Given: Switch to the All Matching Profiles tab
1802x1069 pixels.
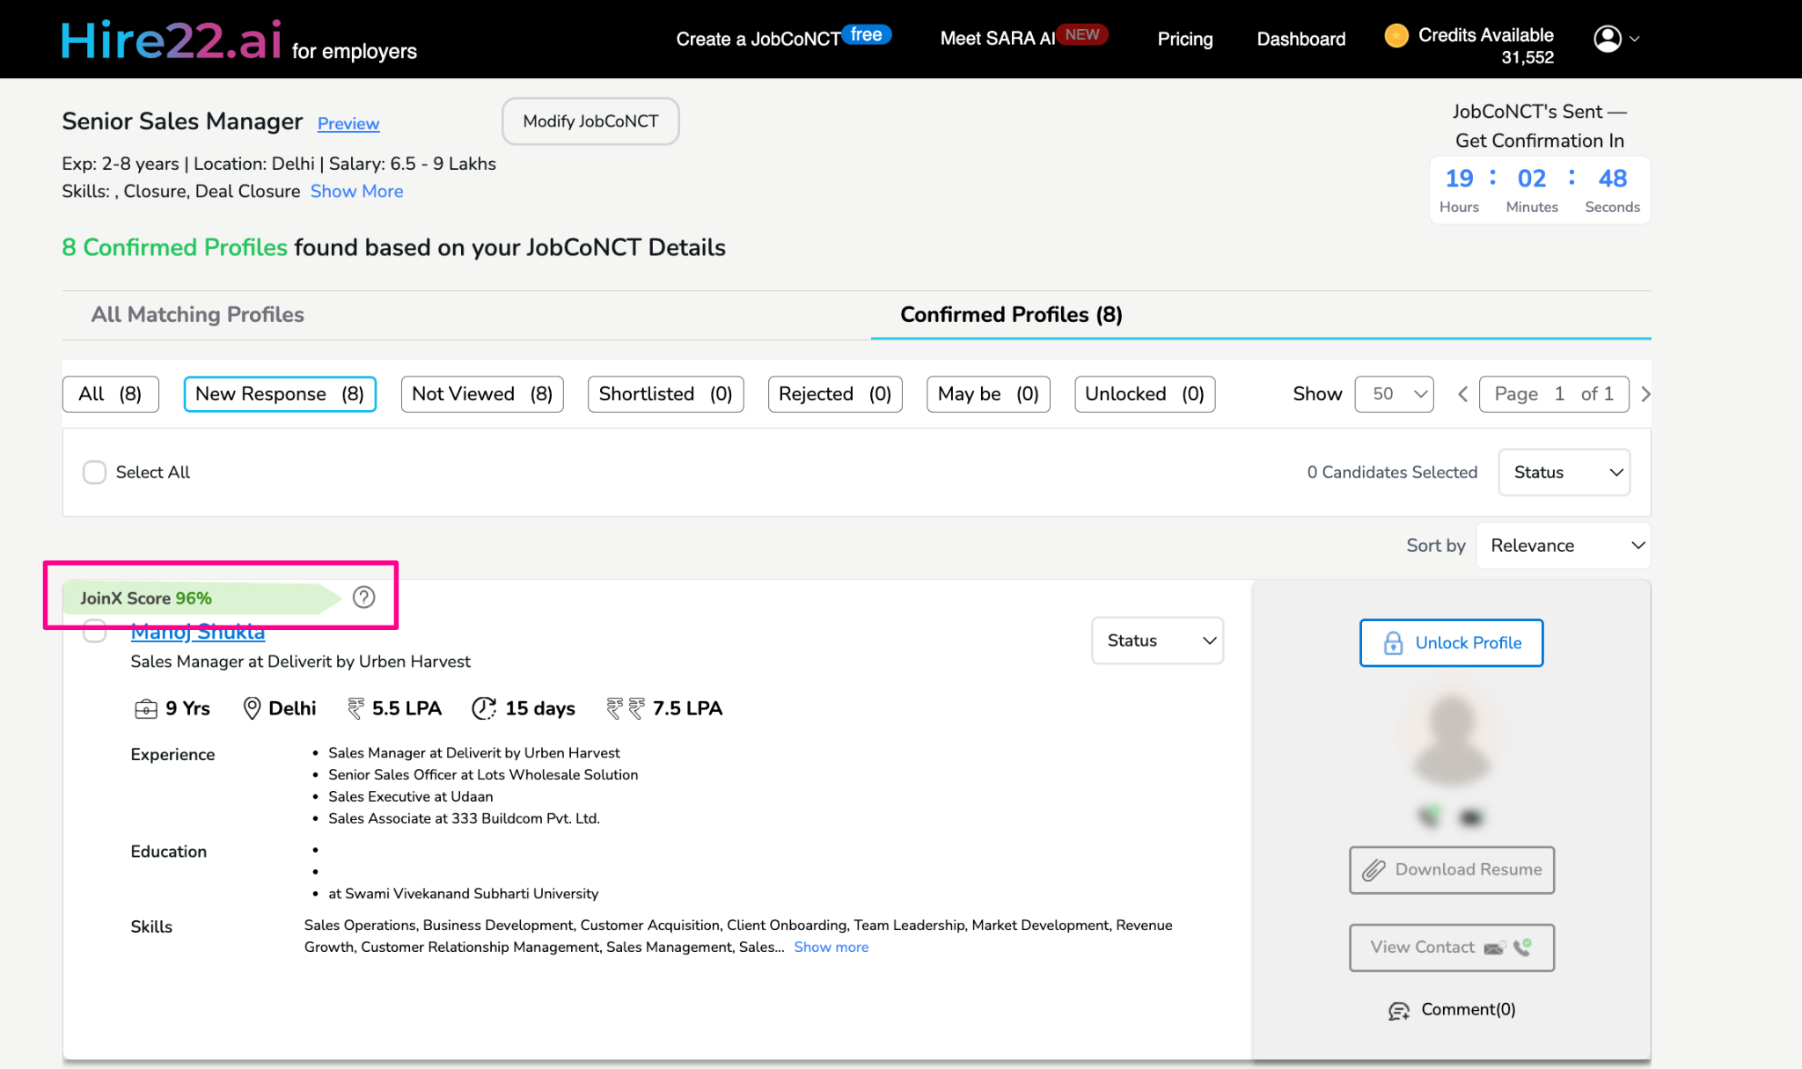Looking at the screenshot, I should click(197, 314).
